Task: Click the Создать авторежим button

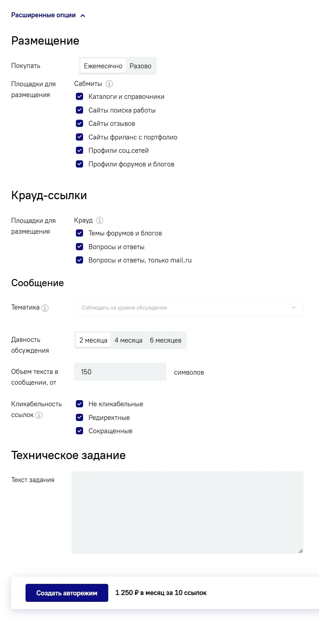Action: pyautogui.click(x=67, y=593)
